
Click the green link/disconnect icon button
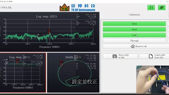(x=162, y=7)
